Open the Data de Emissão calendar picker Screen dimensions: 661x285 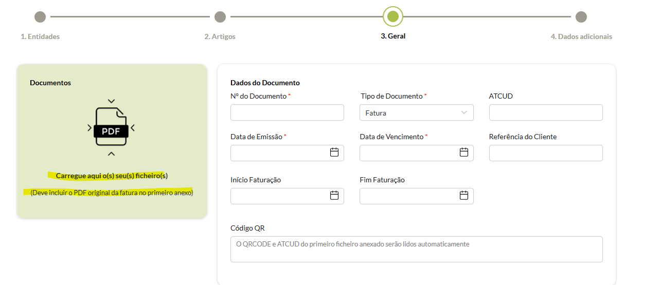(334, 153)
